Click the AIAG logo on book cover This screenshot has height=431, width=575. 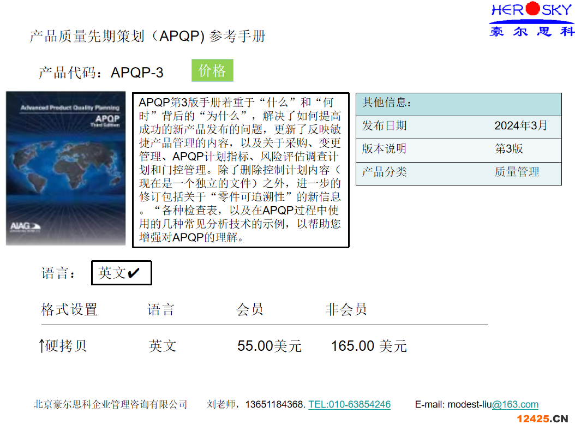coord(25,227)
